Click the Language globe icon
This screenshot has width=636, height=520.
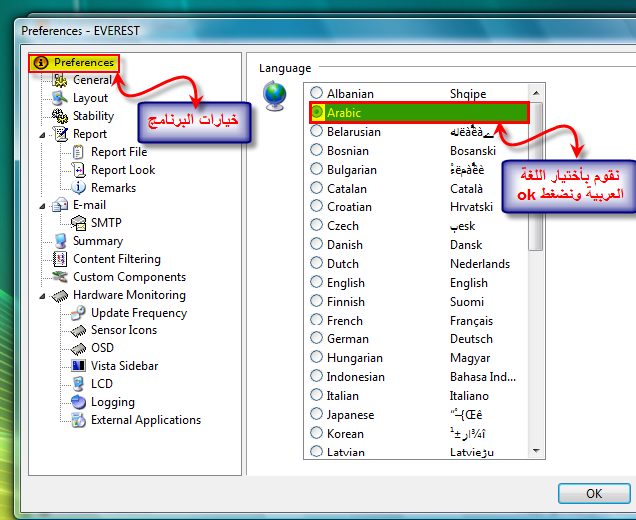(275, 96)
